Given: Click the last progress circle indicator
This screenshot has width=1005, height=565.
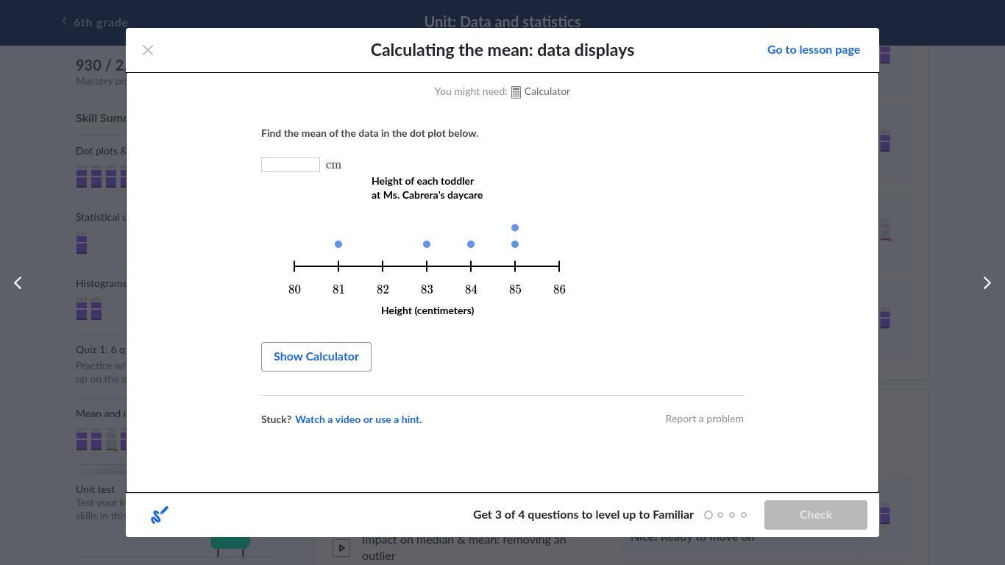Looking at the screenshot, I should click(x=744, y=515).
